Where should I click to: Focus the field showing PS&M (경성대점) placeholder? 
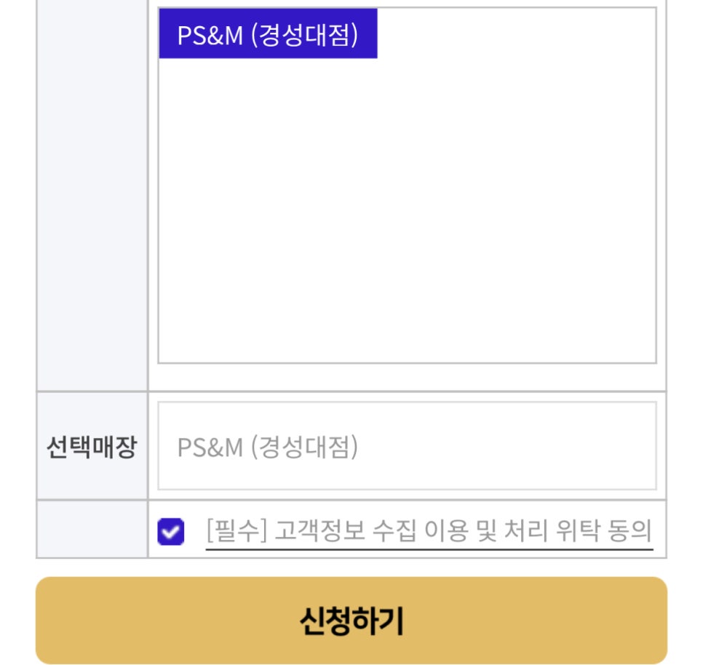coord(406,446)
